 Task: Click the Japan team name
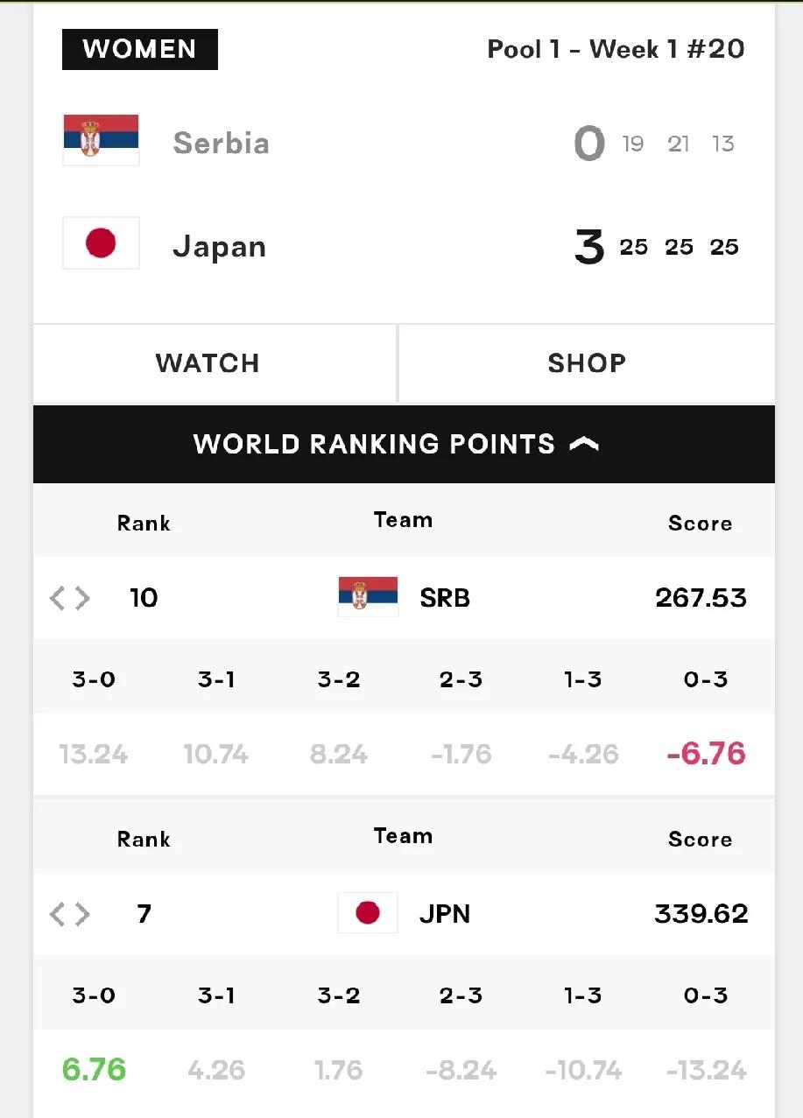pyautogui.click(x=219, y=246)
